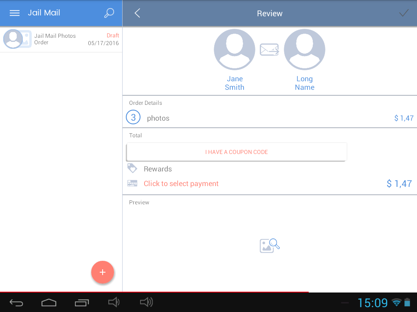This screenshot has width=417, height=312.
Task: Click the Jail Mail title
Action: [x=44, y=13]
